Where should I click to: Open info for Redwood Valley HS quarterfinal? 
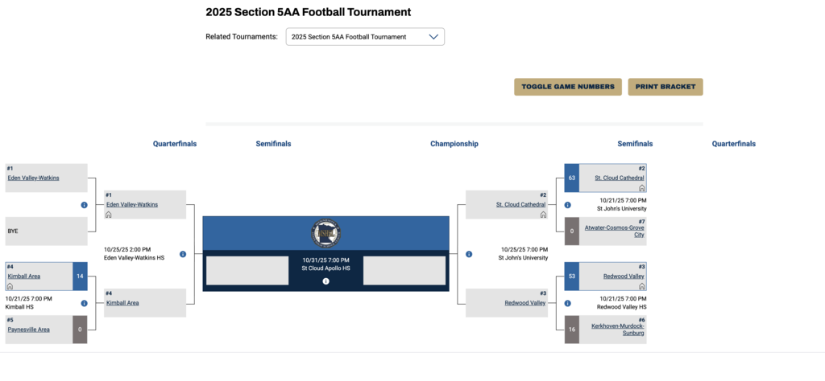click(567, 303)
